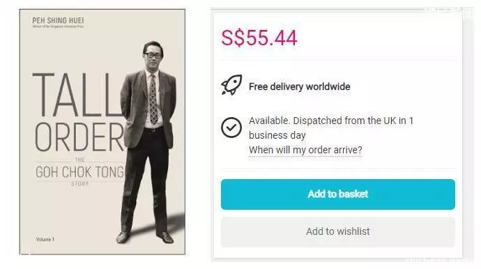
Task: Click the author name Peh Shing Huei on cover
Action: tap(58, 20)
